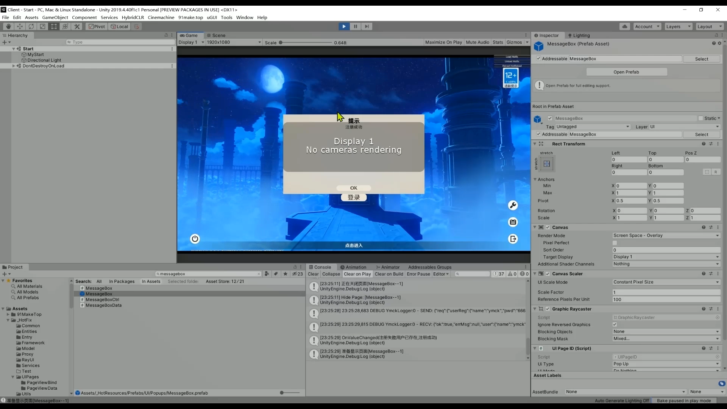Screen dimensions: 727x409
Task: Click the notice board icon in game view
Action: tap(513, 222)
